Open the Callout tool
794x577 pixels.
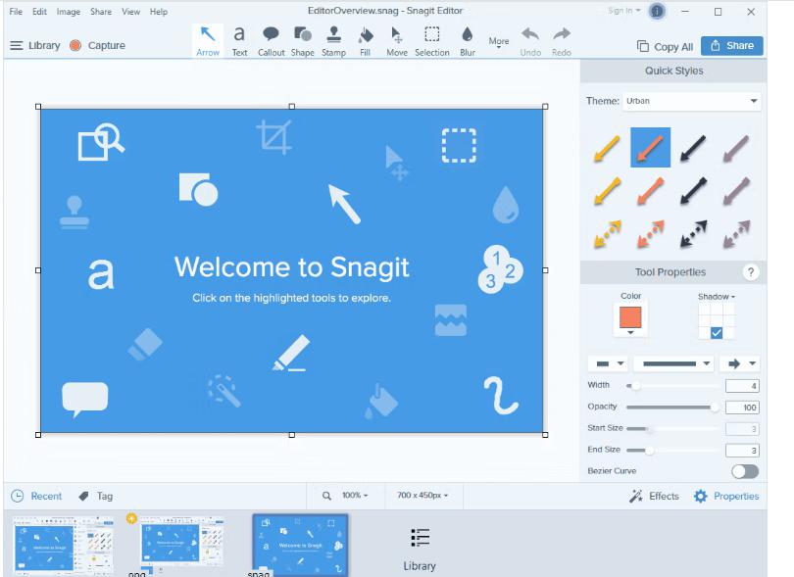click(x=269, y=39)
